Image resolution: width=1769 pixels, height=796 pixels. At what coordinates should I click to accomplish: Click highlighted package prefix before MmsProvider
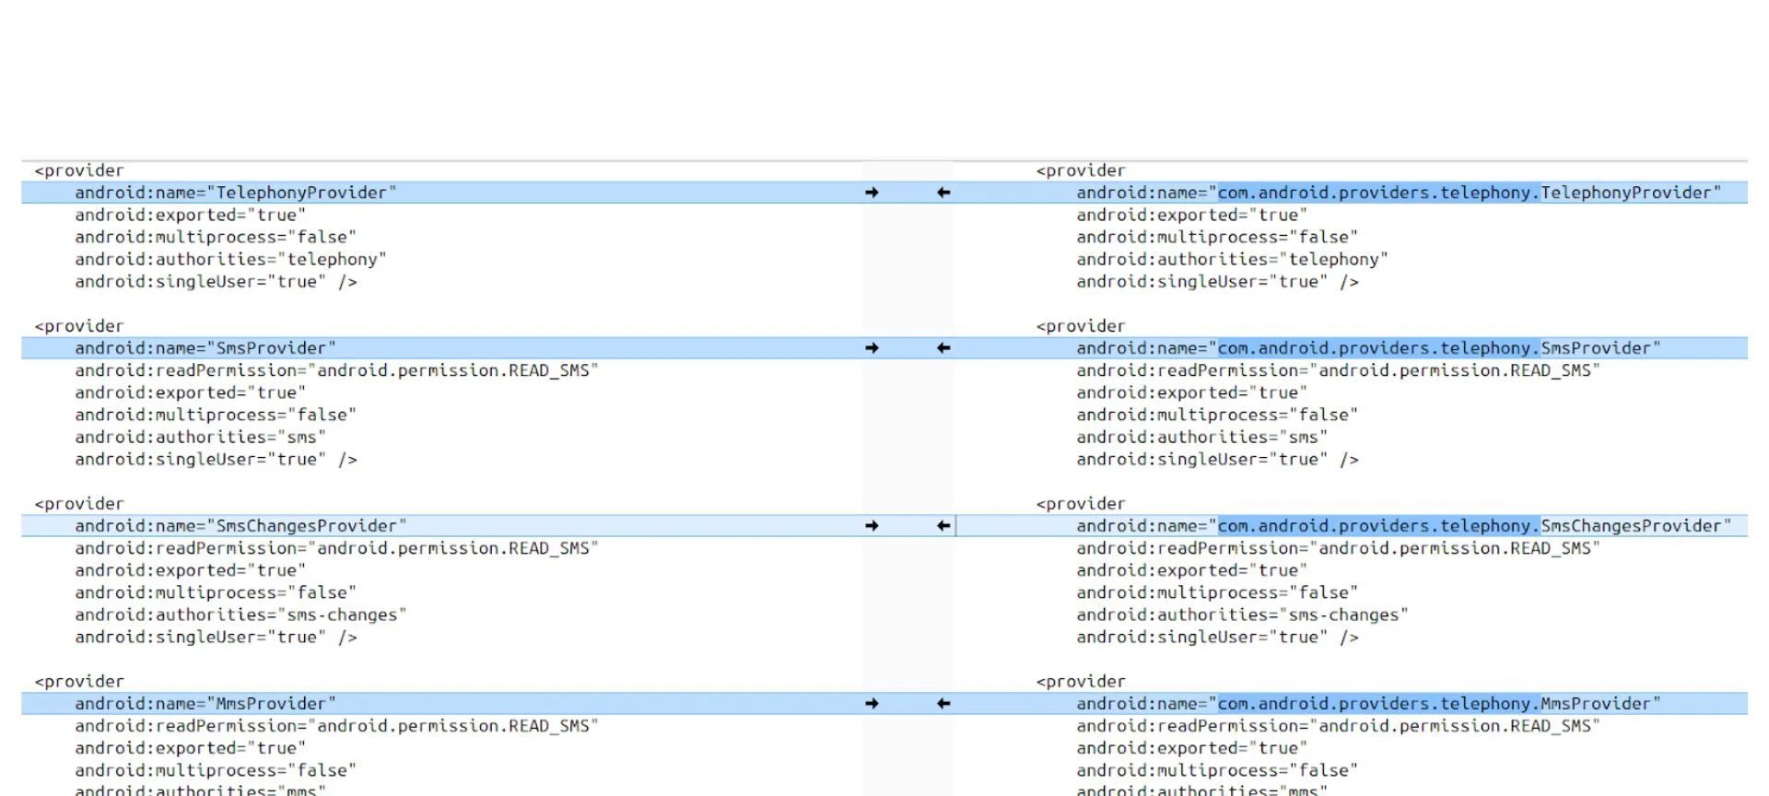[1377, 704]
